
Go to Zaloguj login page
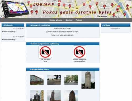tap(79, 20)
